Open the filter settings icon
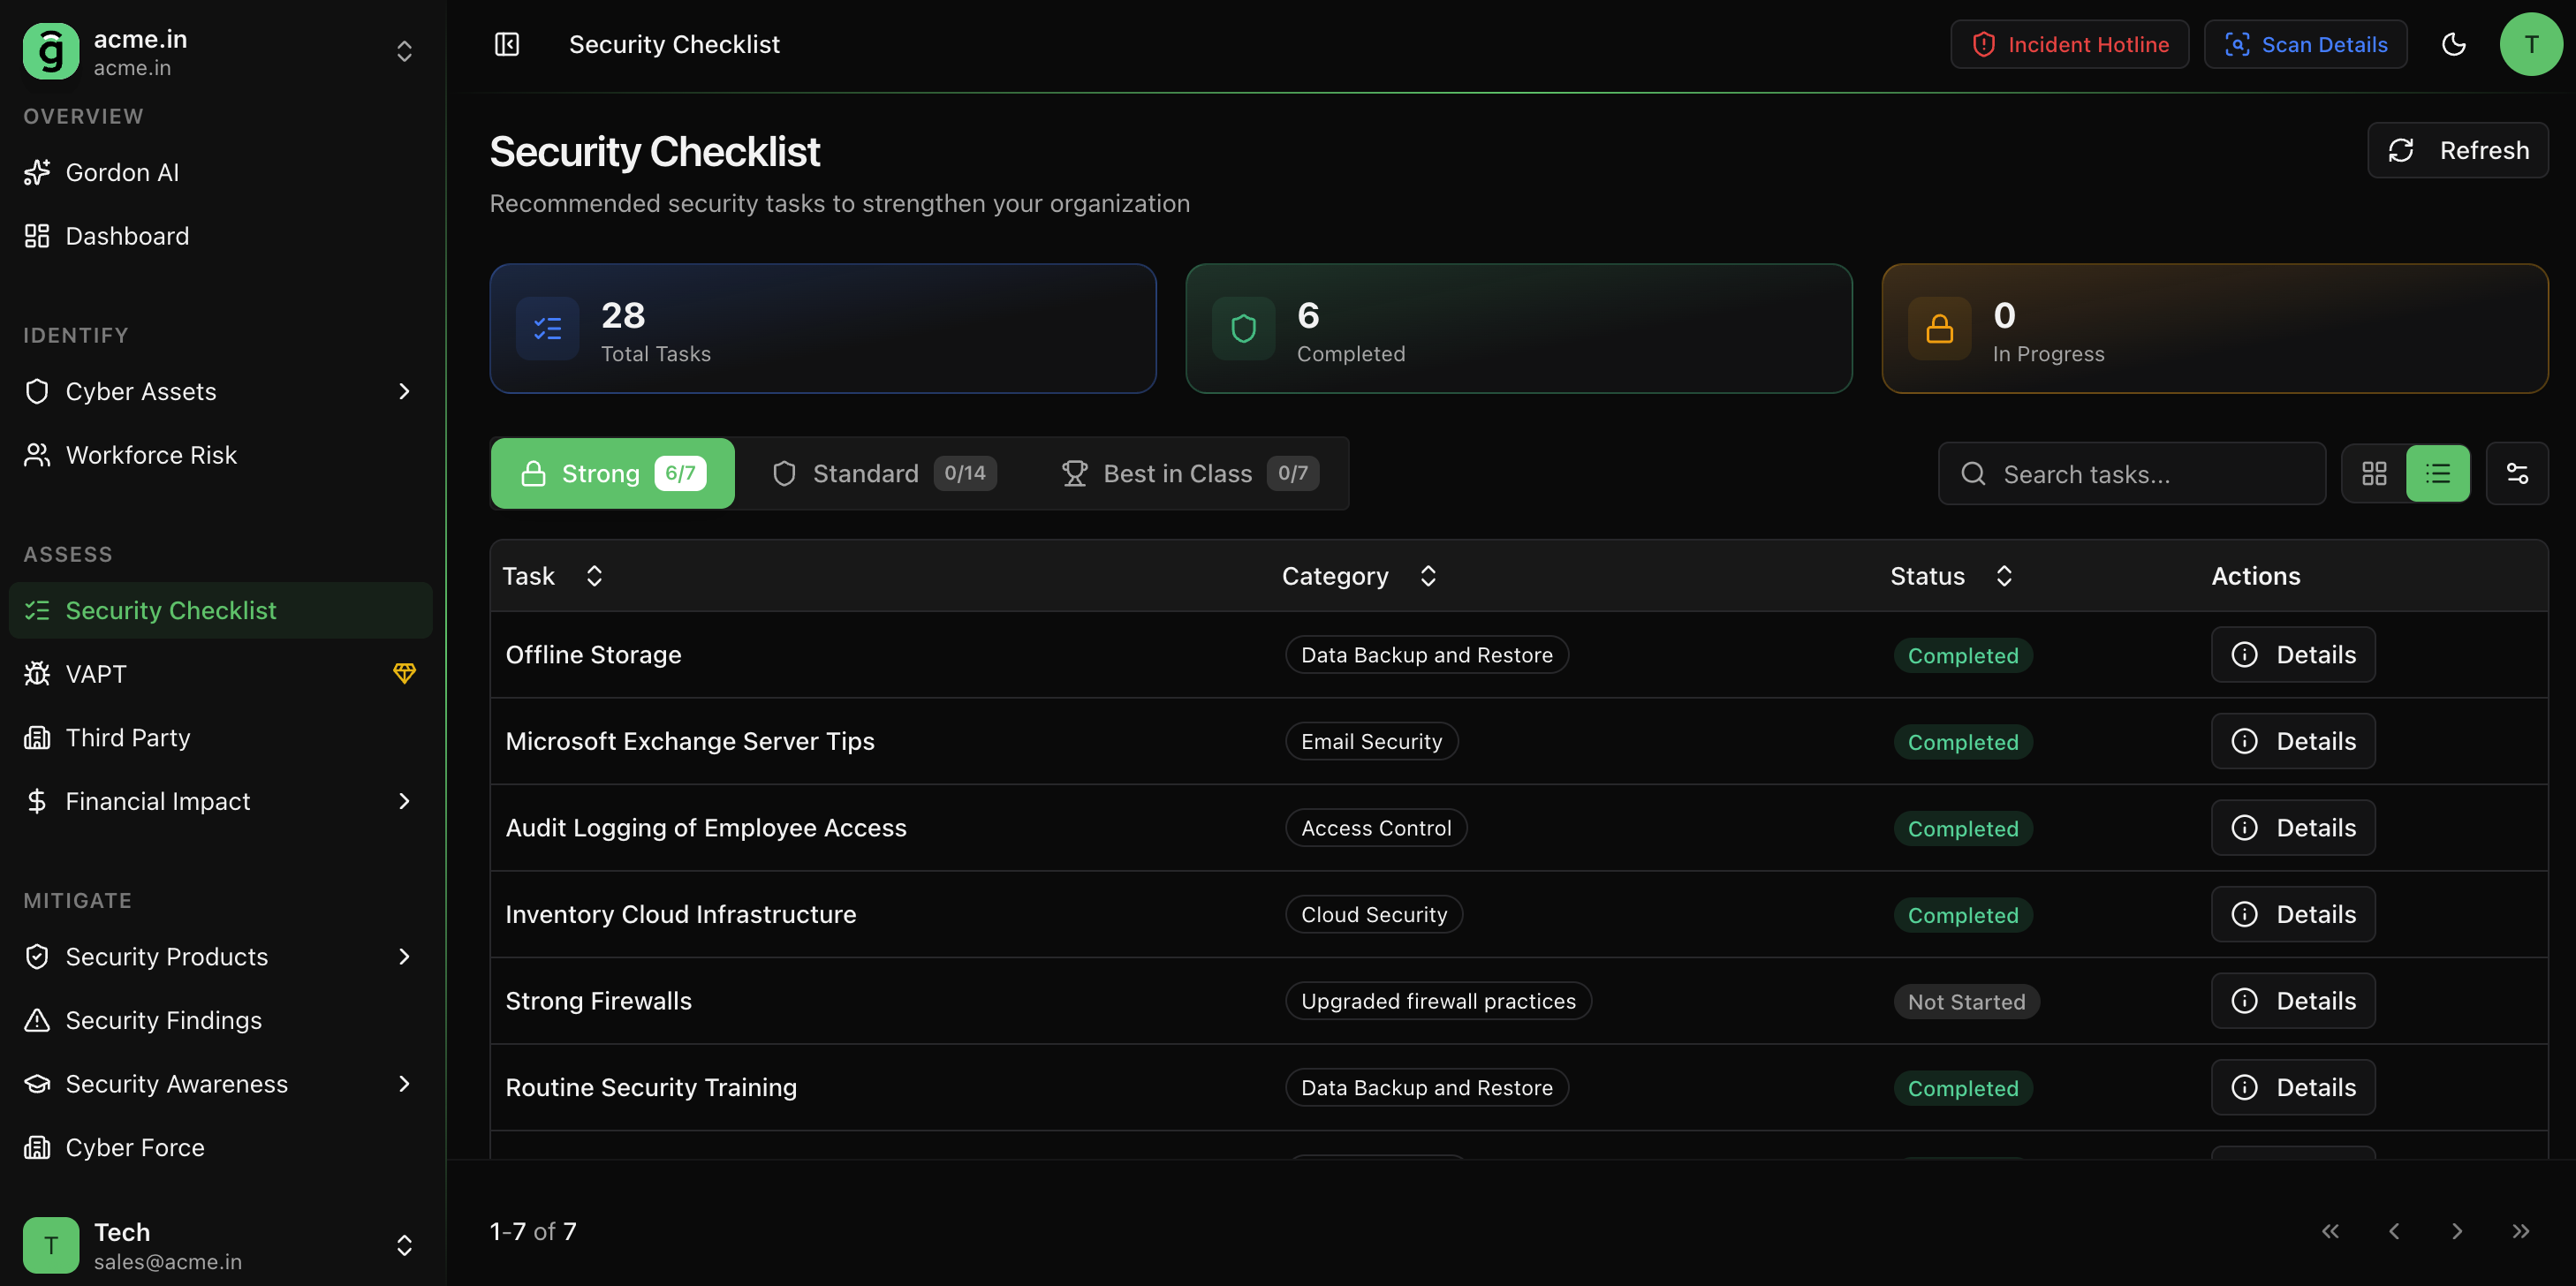Image resolution: width=2576 pixels, height=1286 pixels. pos(2516,473)
